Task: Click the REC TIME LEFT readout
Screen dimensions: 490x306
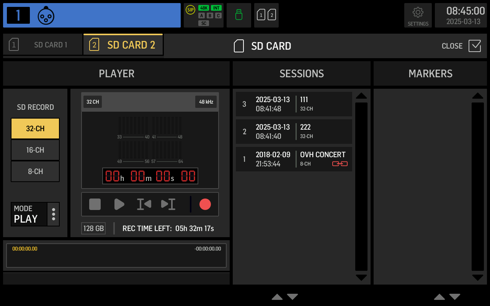Action: [168, 228]
